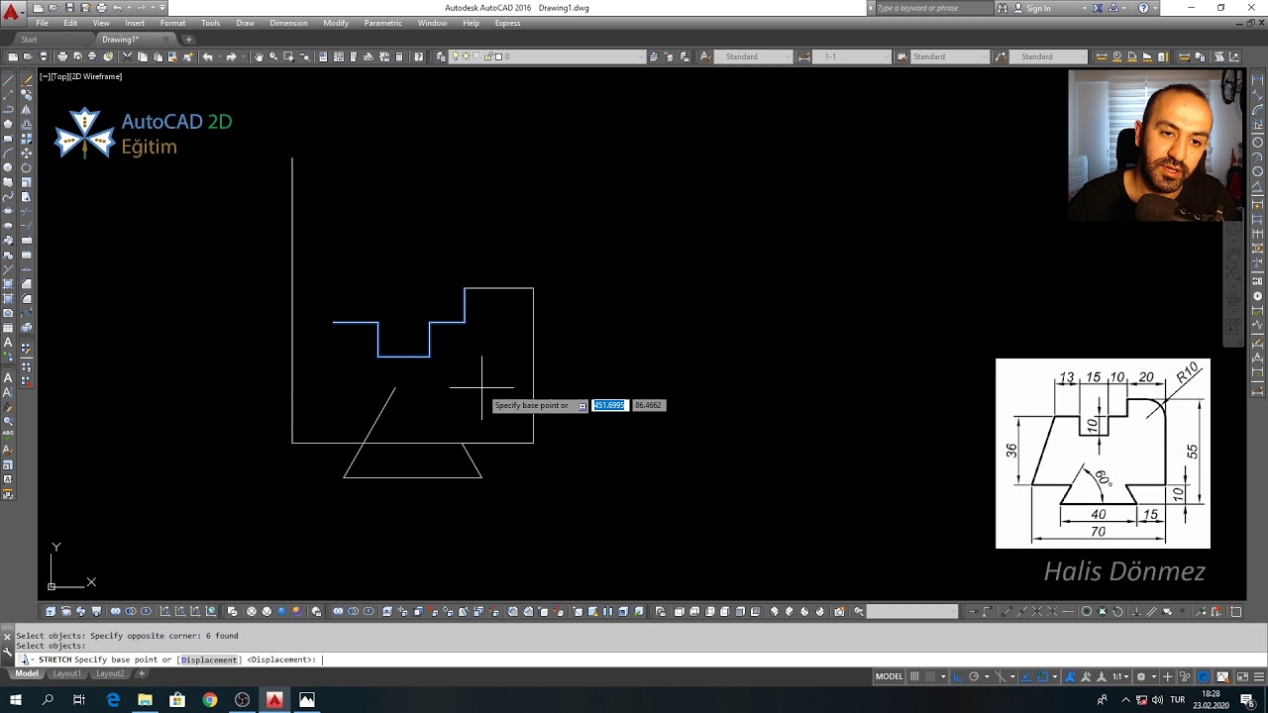The image size is (1268, 713).
Task: Click Snap to Endpoint icon in snap toolbar
Action: click(x=1006, y=611)
